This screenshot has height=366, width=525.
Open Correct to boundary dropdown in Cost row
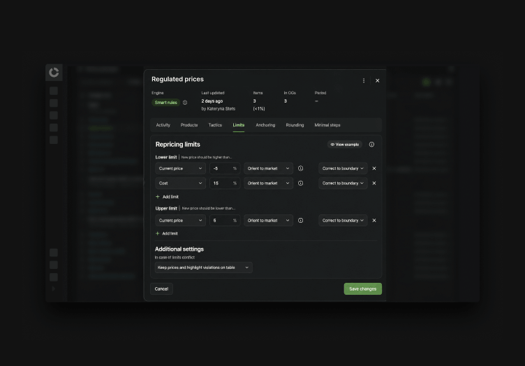point(343,183)
